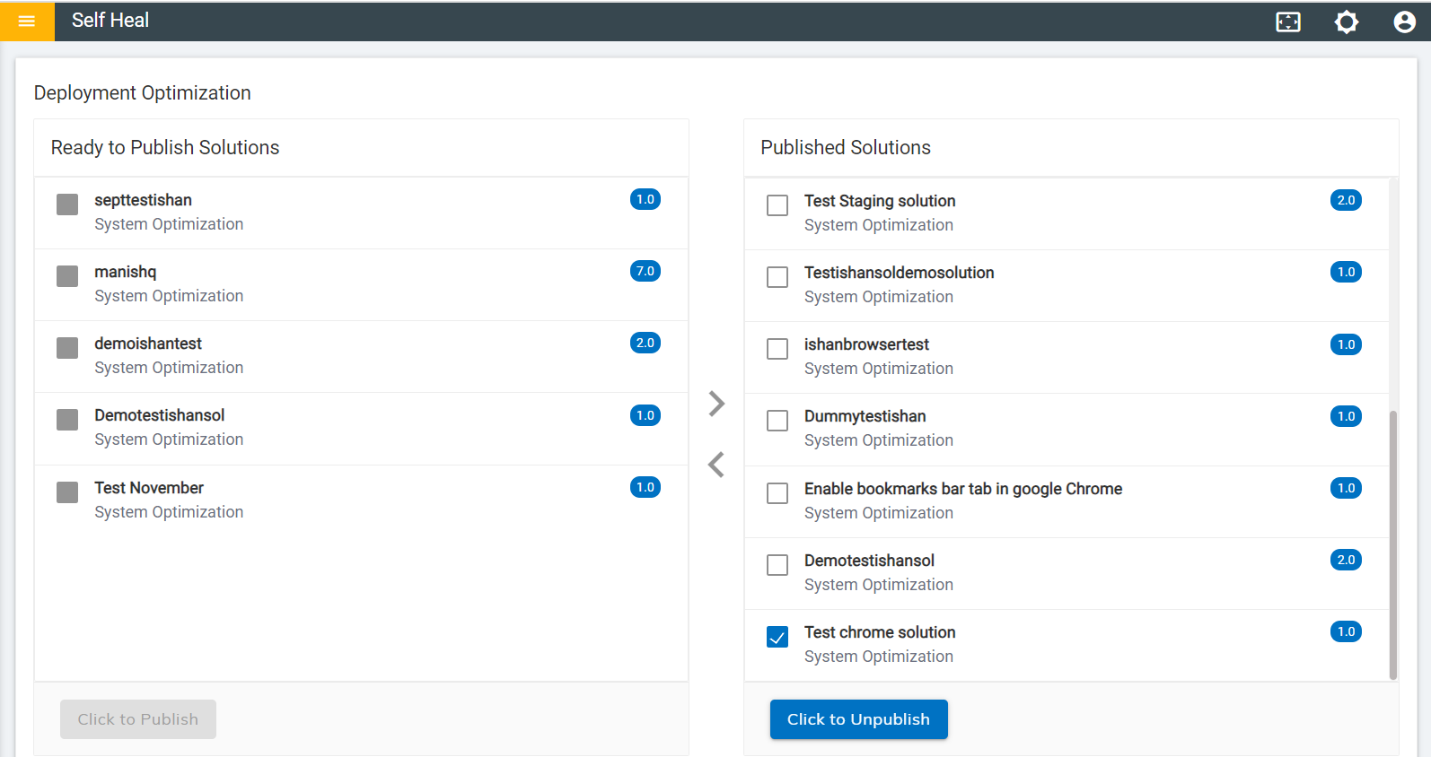Enable the Dummytestishan checkbox
Viewport: 1431px width, 757px height.
coord(777,421)
